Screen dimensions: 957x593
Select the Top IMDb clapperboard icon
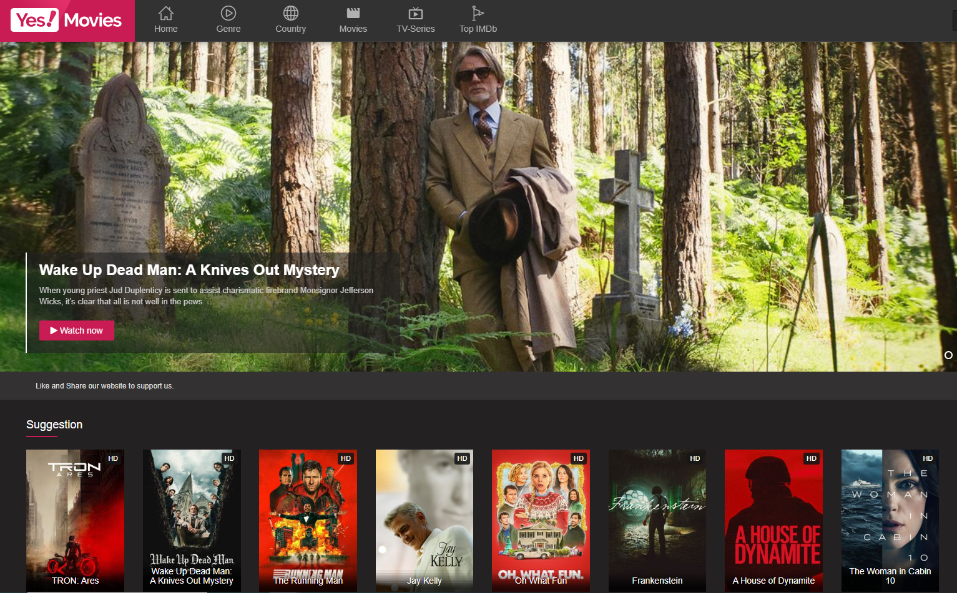coord(478,12)
